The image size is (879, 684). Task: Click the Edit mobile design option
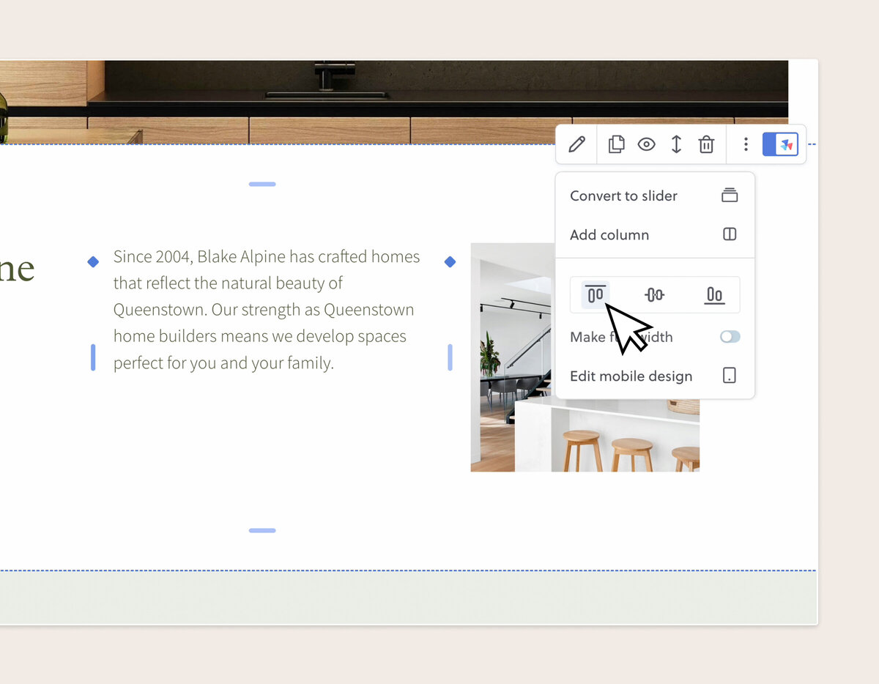(x=631, y=376)
